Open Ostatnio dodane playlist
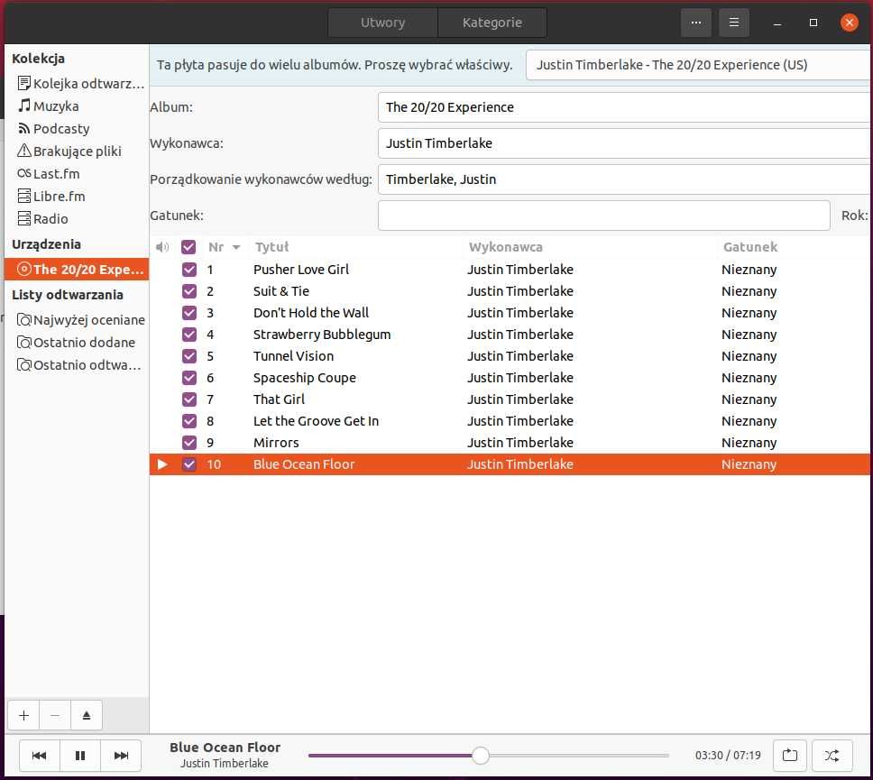The height and width of the screenshot is (780, 873). [77, 343]
